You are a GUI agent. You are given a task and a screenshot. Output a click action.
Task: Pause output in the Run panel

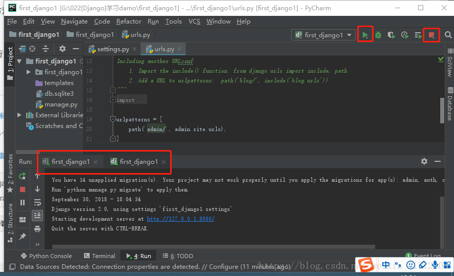point(23,202)
